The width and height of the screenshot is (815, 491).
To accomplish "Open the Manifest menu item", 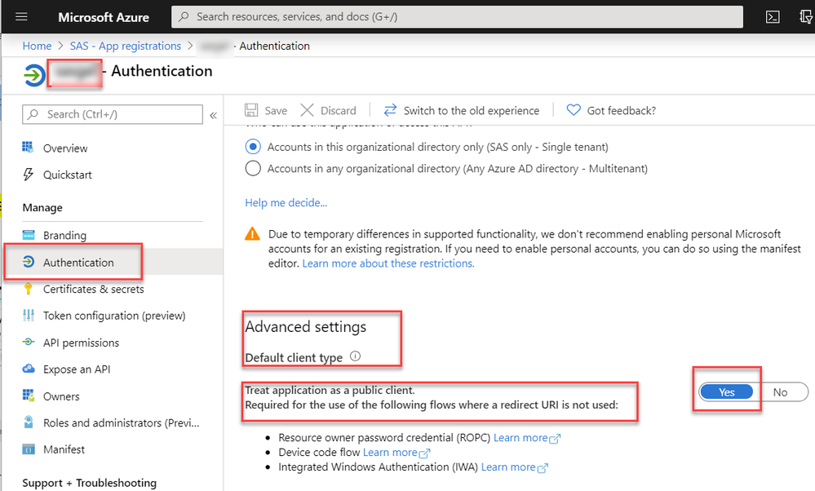I will 64,449.
